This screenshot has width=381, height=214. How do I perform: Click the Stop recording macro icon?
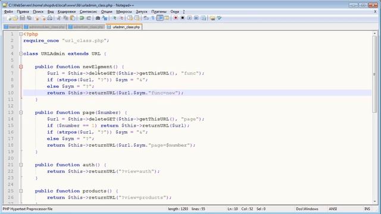[183, 18]
